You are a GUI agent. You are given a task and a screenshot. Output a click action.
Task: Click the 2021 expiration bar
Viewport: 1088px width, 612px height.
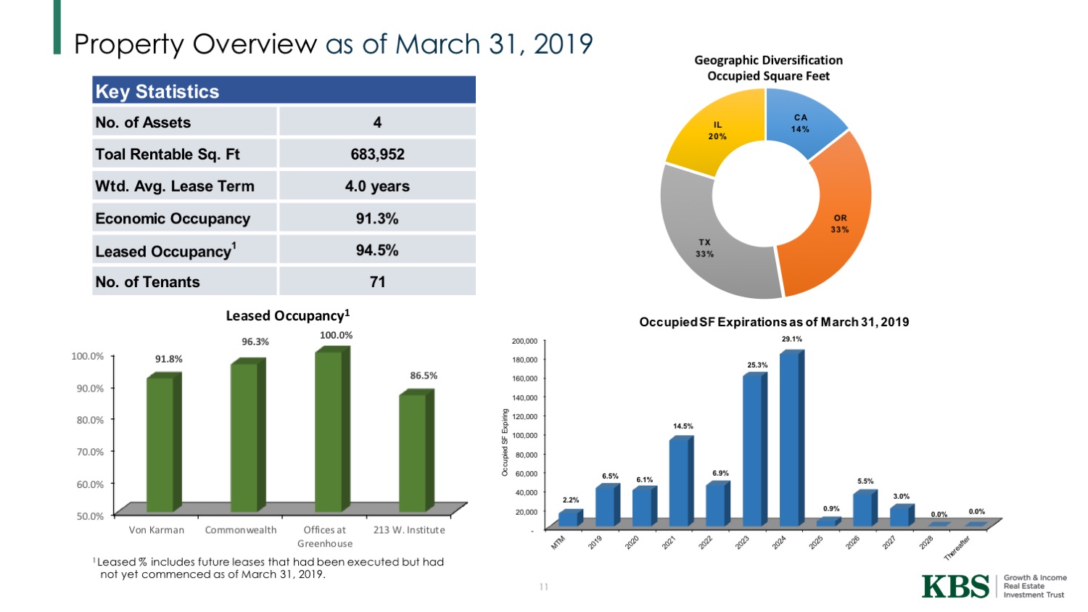[681, 481]
